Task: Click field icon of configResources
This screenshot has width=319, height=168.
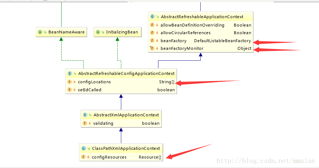Action: (83, 157)
